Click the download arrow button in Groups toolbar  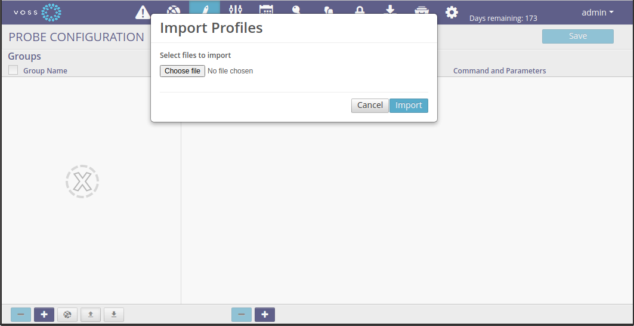pos(114,315)
